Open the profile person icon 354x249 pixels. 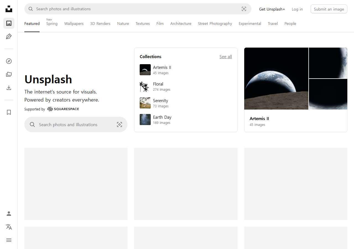pos(9,214)
